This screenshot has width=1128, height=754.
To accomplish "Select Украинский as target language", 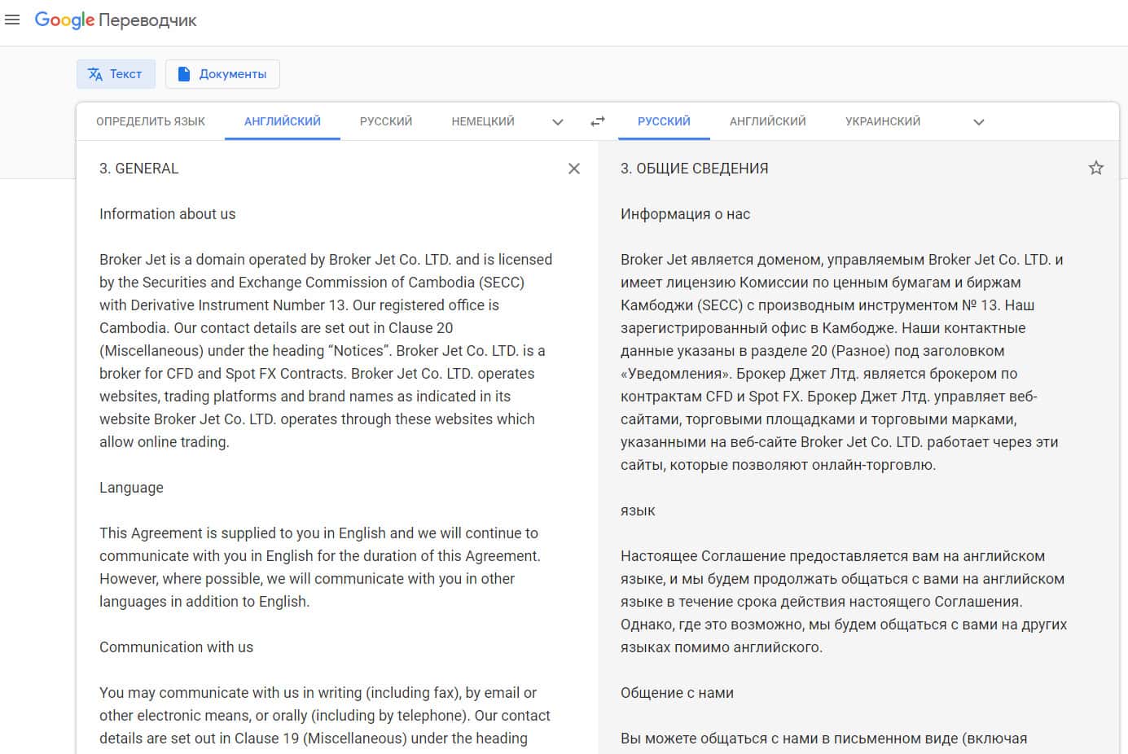I will [883, 121].
